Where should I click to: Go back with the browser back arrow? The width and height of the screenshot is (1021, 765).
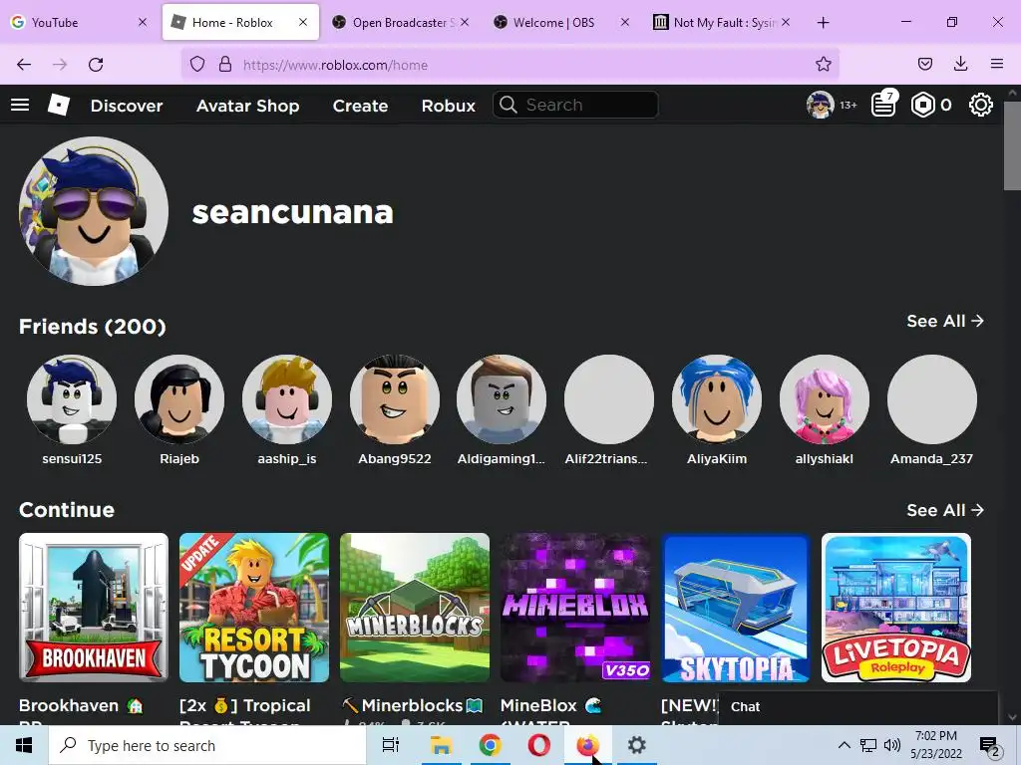24,65
